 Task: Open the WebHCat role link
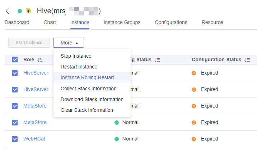[34, 139]
